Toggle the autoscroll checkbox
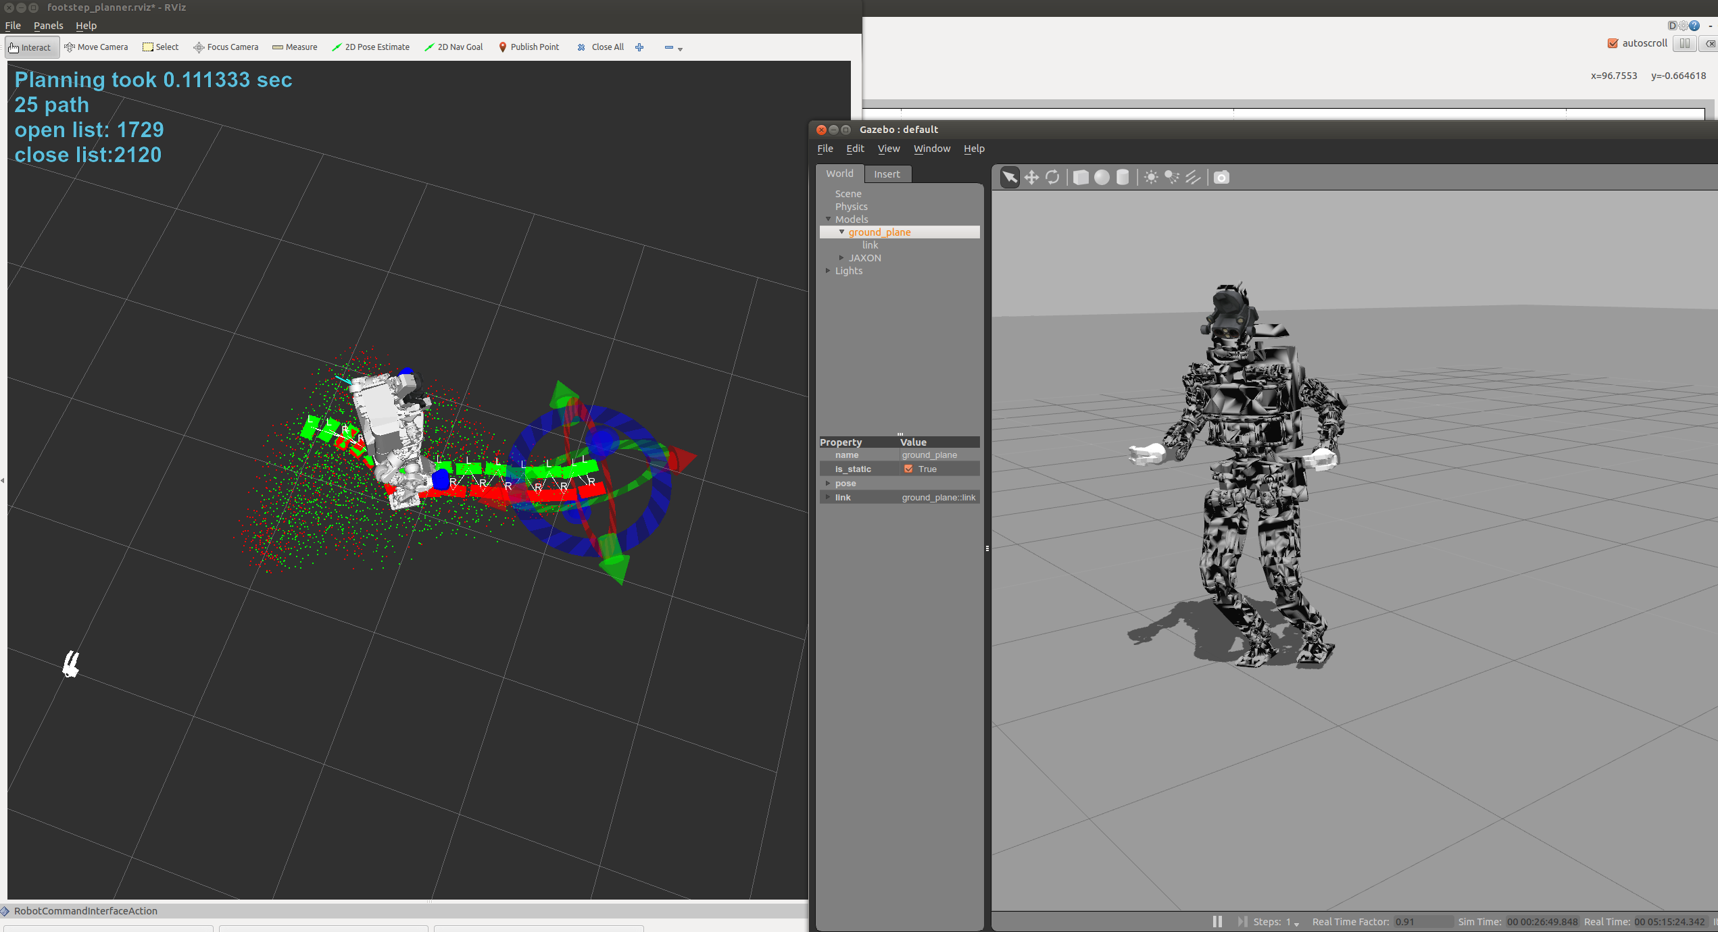 click(1613, 43)
